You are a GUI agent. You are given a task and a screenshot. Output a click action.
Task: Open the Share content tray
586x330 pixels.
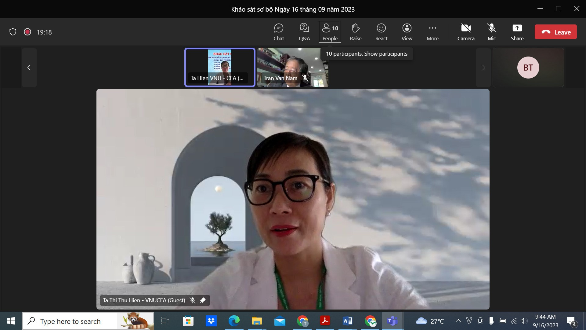click(517, 32)
